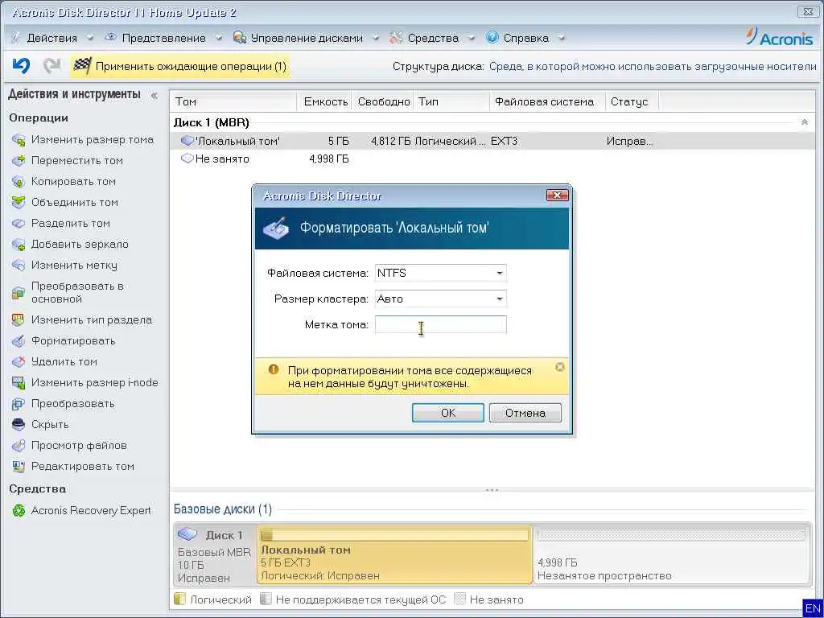Click the 'Acronis Recovery Expert' link
This screenshot has height=618, width=824.
pos(90,510)
